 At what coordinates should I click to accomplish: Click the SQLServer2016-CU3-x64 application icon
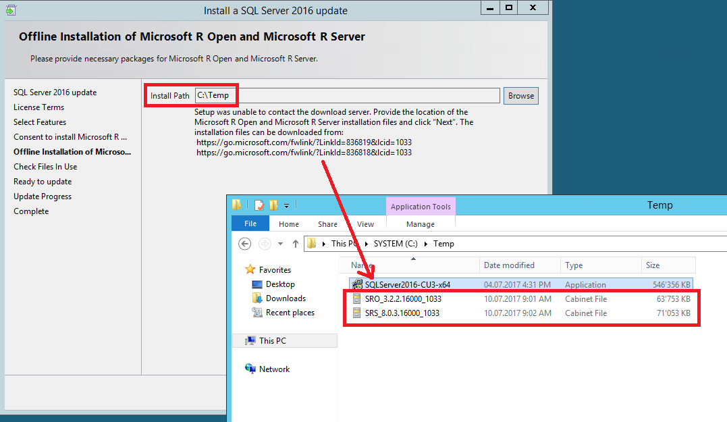pyautogui.click(x=357, y=284)
